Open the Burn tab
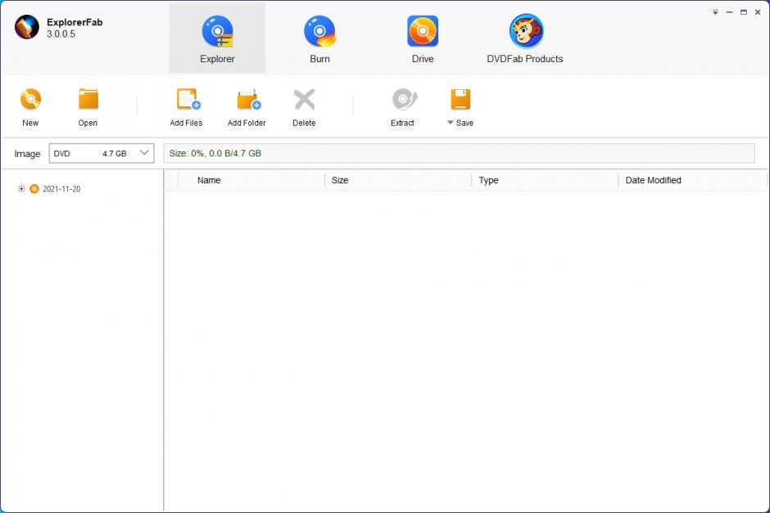Image resolution: width=770 pixels, height=513 pixels. [319, 38]
